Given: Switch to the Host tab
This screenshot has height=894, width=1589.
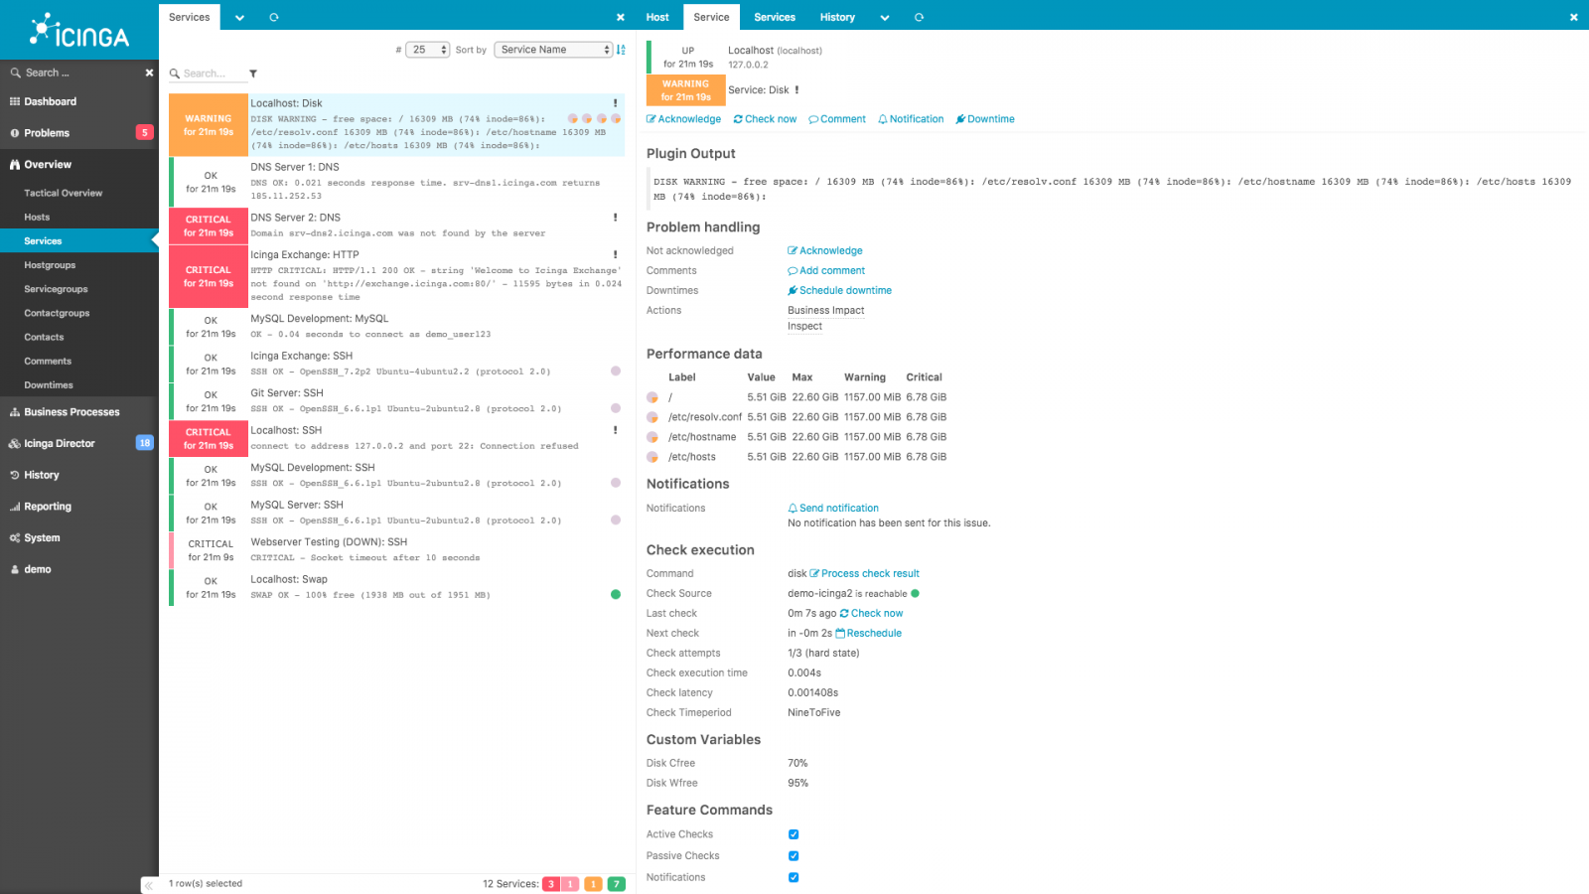Looking at the screenshot, I should [x=657, y=17].
